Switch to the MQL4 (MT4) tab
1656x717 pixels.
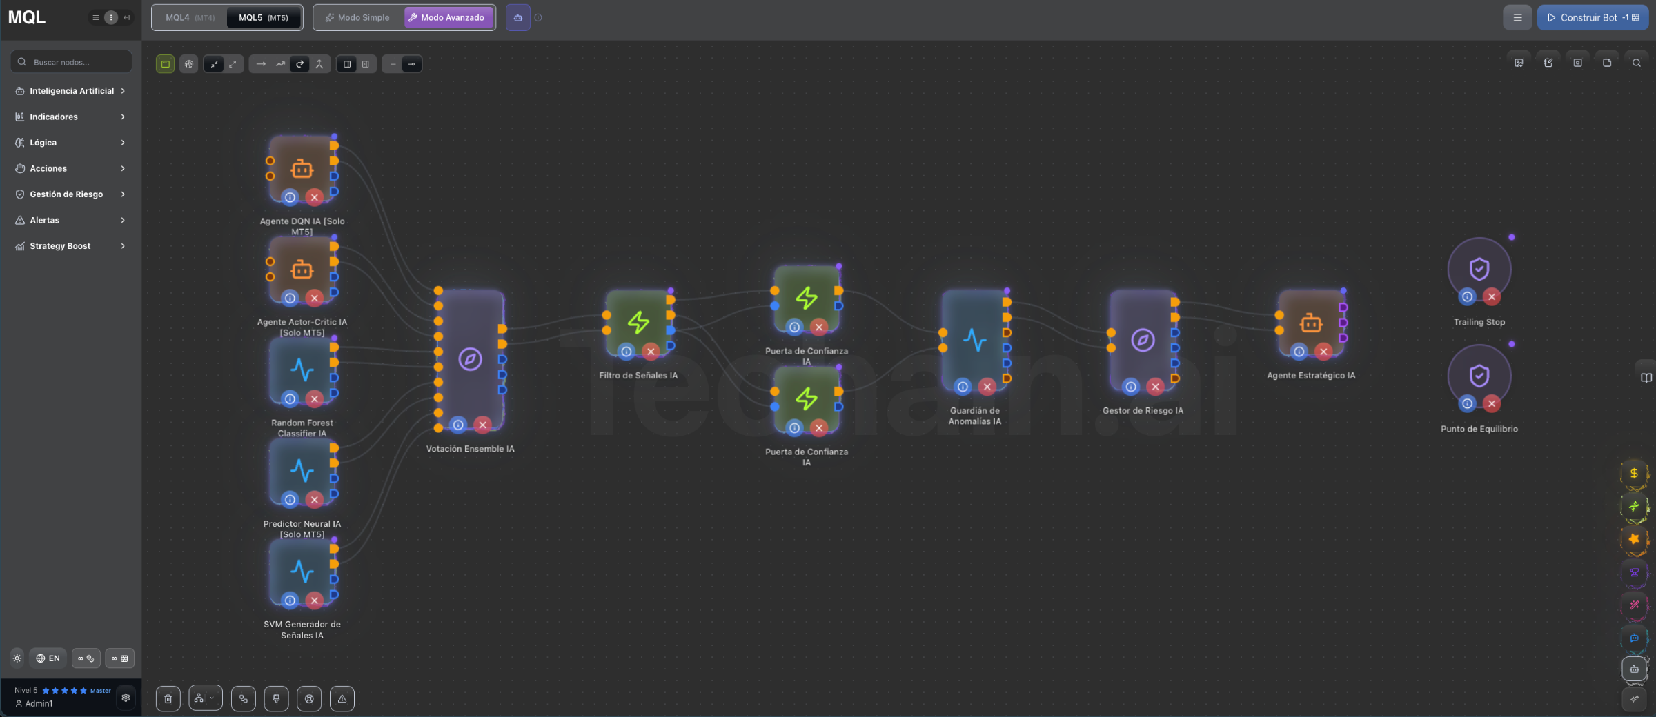[x=190, y=18]
